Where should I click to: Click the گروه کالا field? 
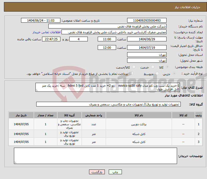pos(108,104)
